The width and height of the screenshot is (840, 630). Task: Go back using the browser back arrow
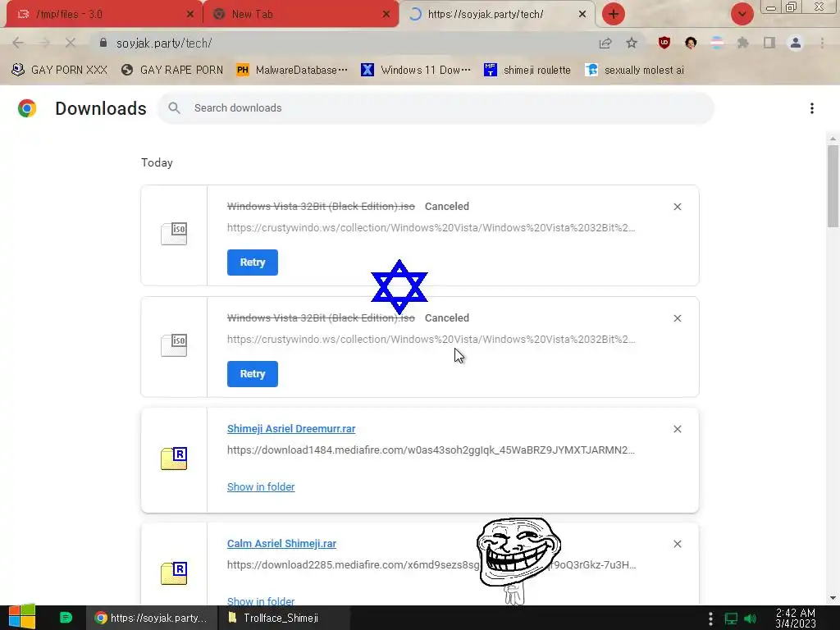[18, 43]
